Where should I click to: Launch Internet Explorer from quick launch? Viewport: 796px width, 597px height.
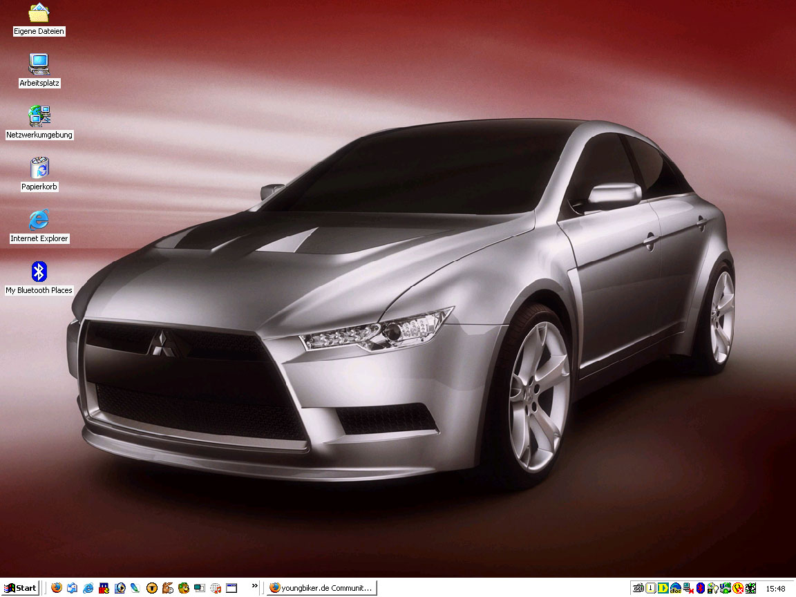point(88,588)
